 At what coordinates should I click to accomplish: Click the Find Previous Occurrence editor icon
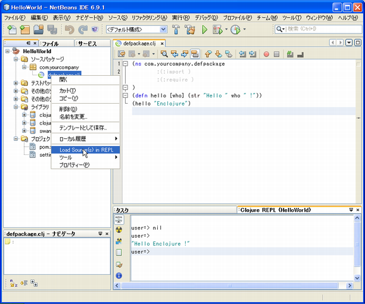[174, 54]
